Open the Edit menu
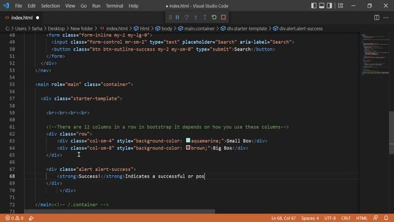This screenshot has height=222, width=394. tap(31, 6)
